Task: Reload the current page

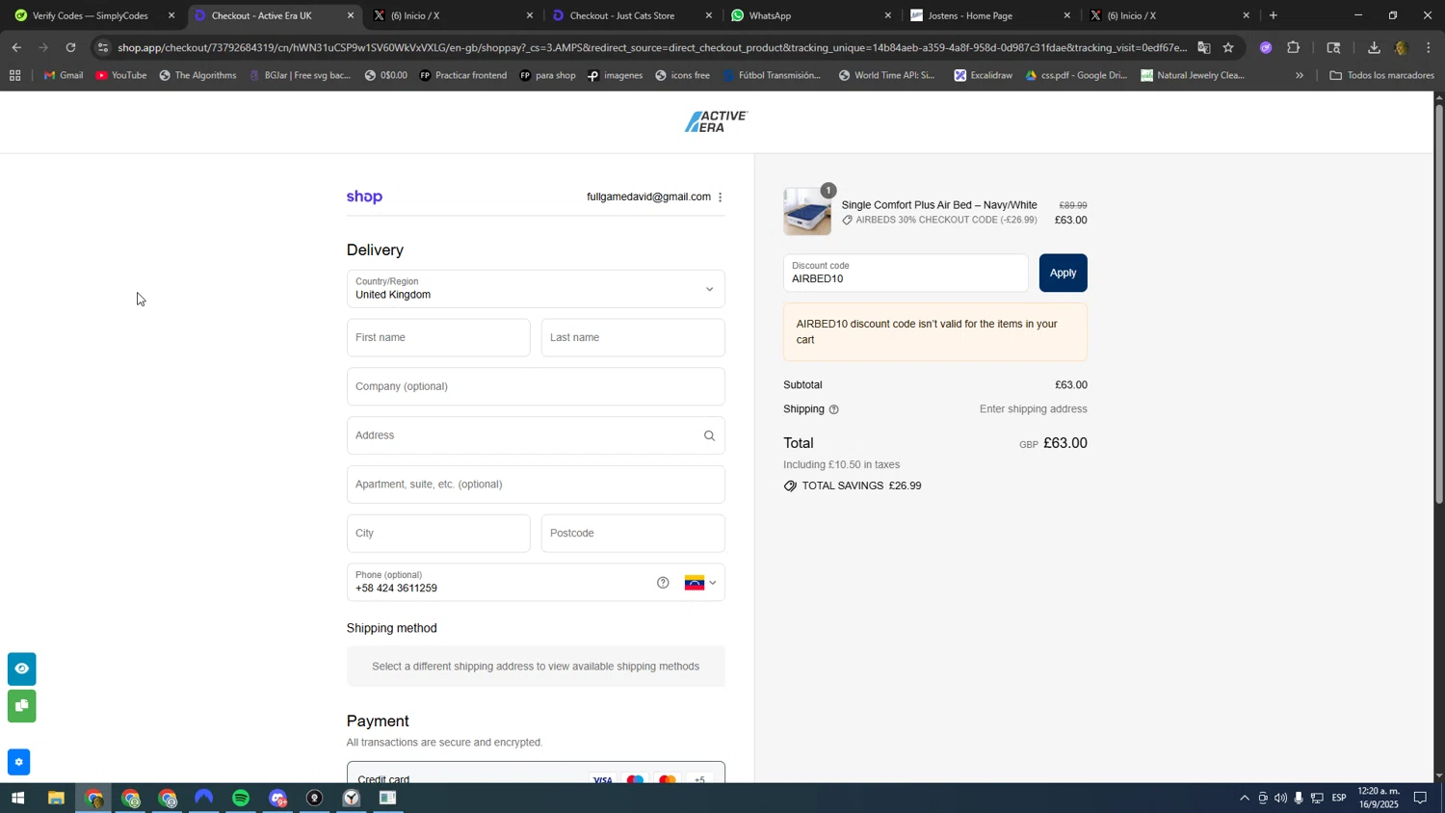Action: pos(70,47)
